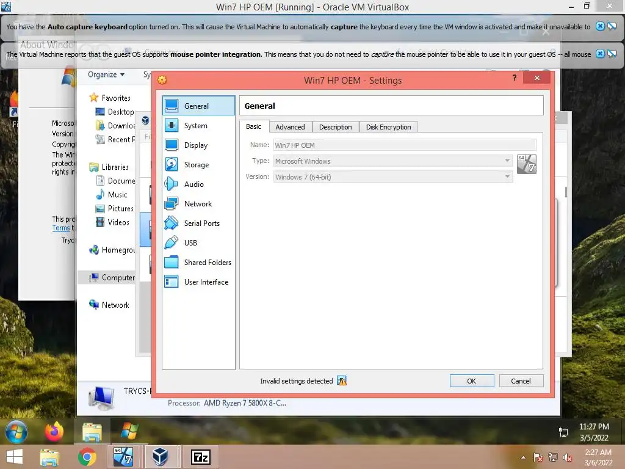Open the Shared Folders settings category

pos(198,263)
